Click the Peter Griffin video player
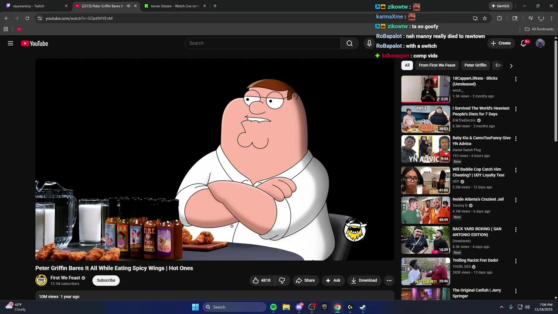Viewport: 558px width, 314px height. coord(214,160)
